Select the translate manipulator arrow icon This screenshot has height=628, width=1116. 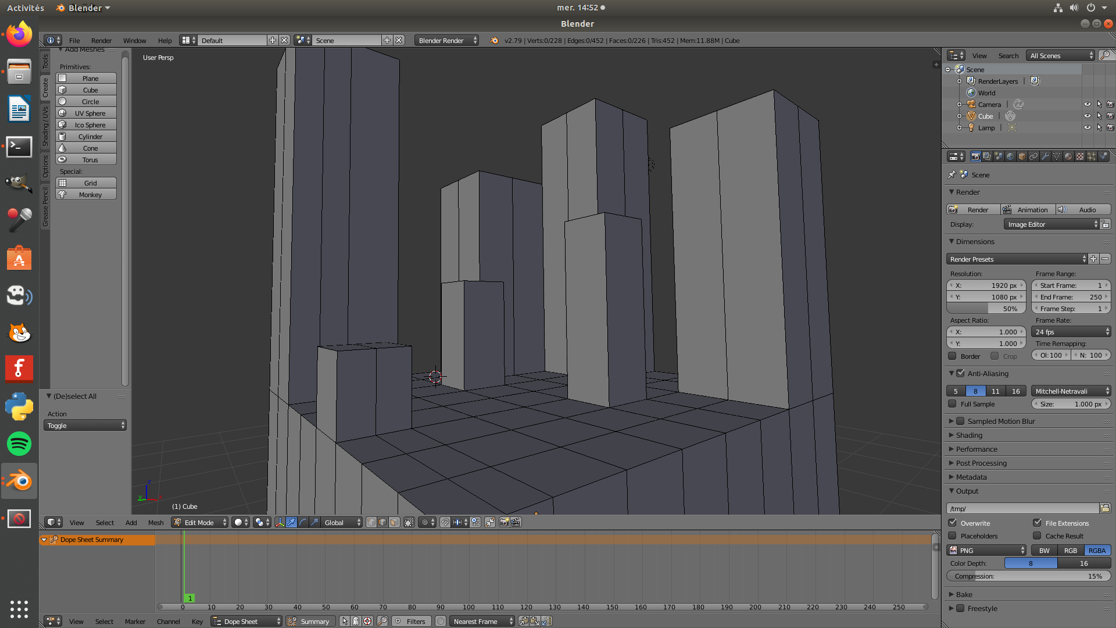291,522
